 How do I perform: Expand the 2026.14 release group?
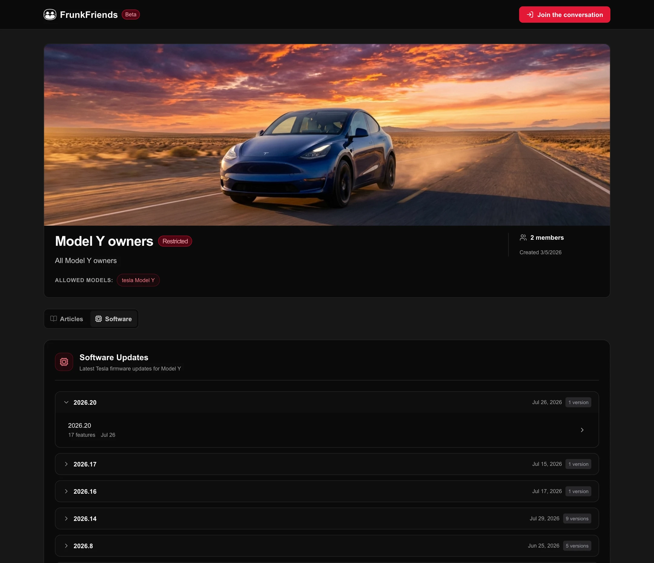point(327,519)
